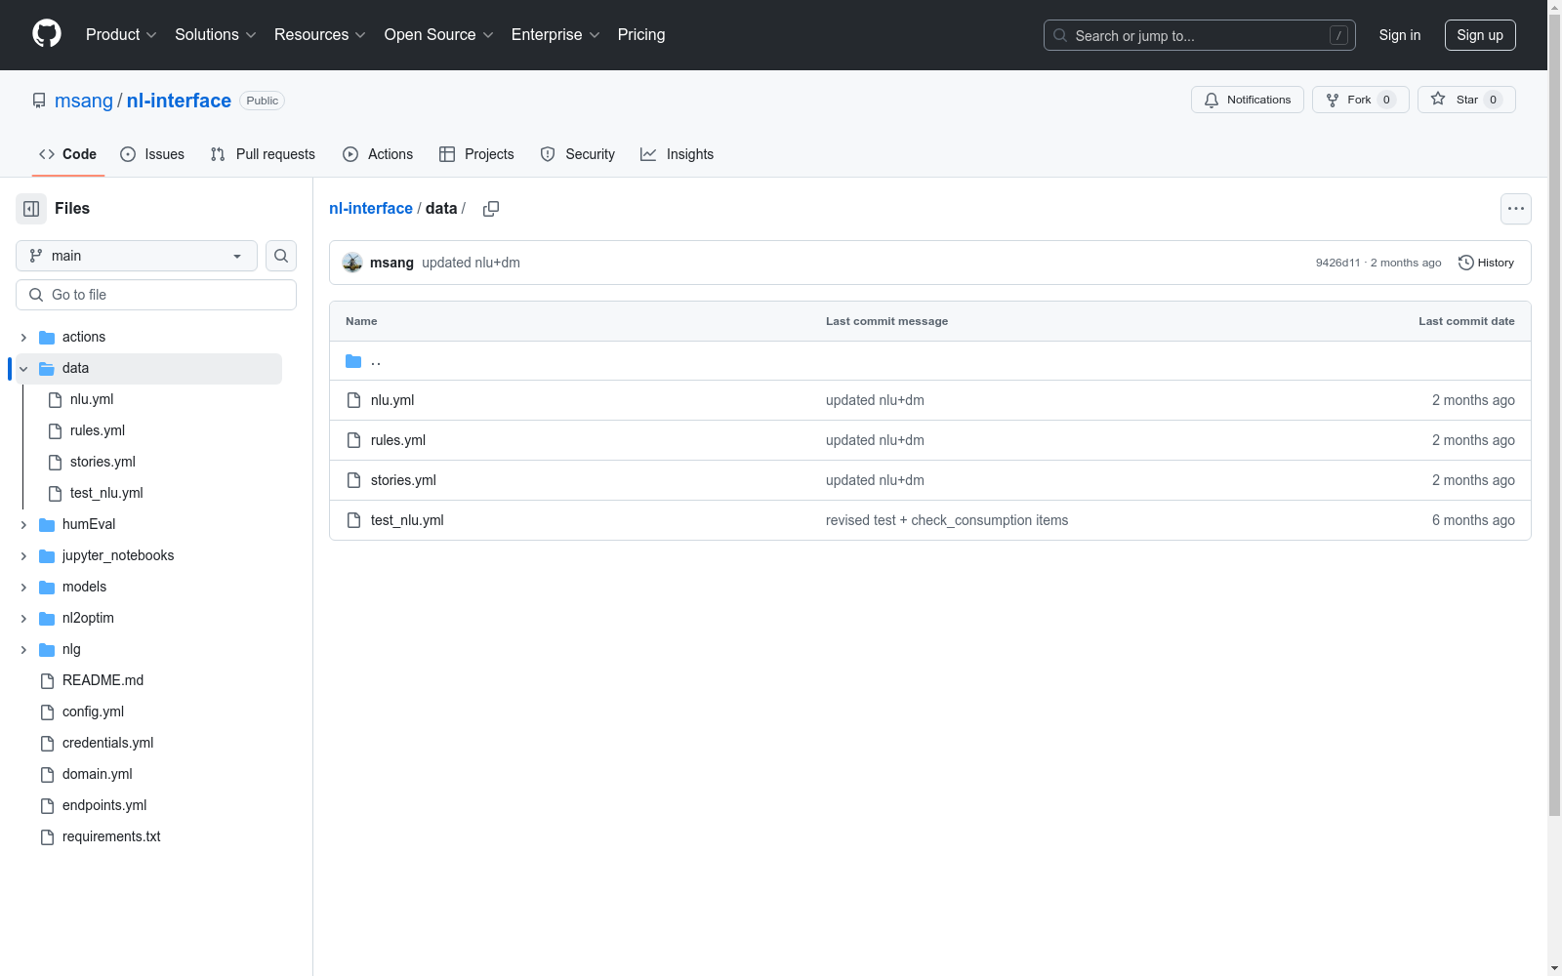Click the test_nlu.yml file icon in table
This screenshot has width=1562, height=976.
pyautogui.click(x=354, y=520)
